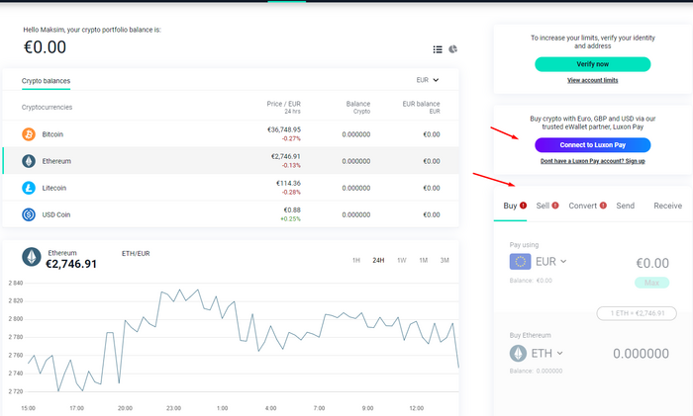
Task: Click the €0.00 pay amount field
Action: [652, 263]
